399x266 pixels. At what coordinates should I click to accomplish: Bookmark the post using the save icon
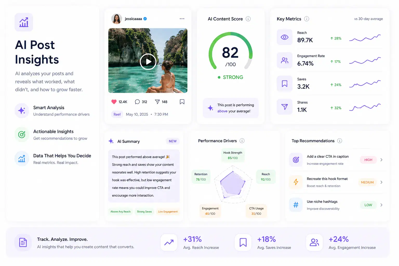(182, 102)
